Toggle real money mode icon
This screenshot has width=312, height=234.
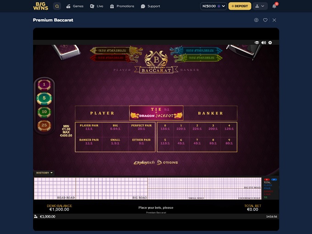(x=256, y=20)
